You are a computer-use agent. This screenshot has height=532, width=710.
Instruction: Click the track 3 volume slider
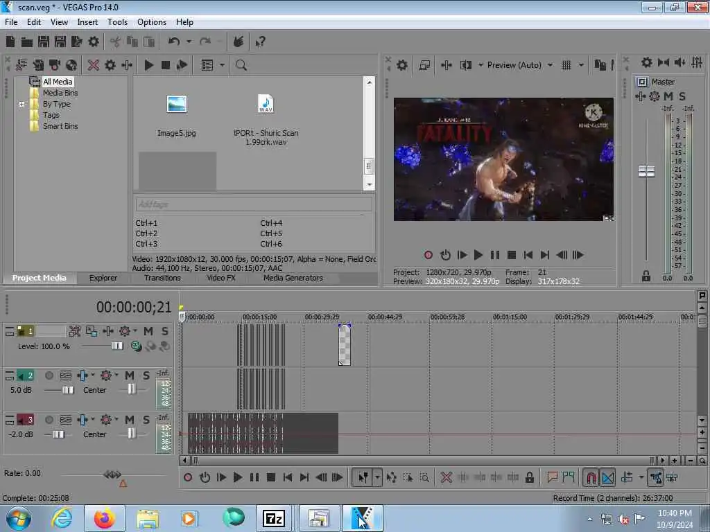(x=58, y=434)
